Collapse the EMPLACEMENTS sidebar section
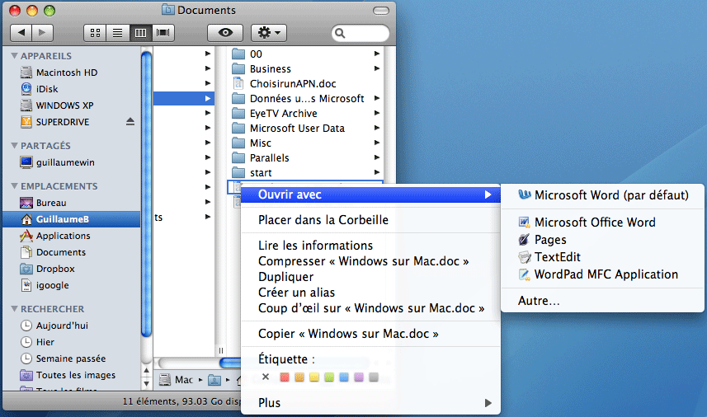This screenshot has width=707, height=417. click(14, 186)
